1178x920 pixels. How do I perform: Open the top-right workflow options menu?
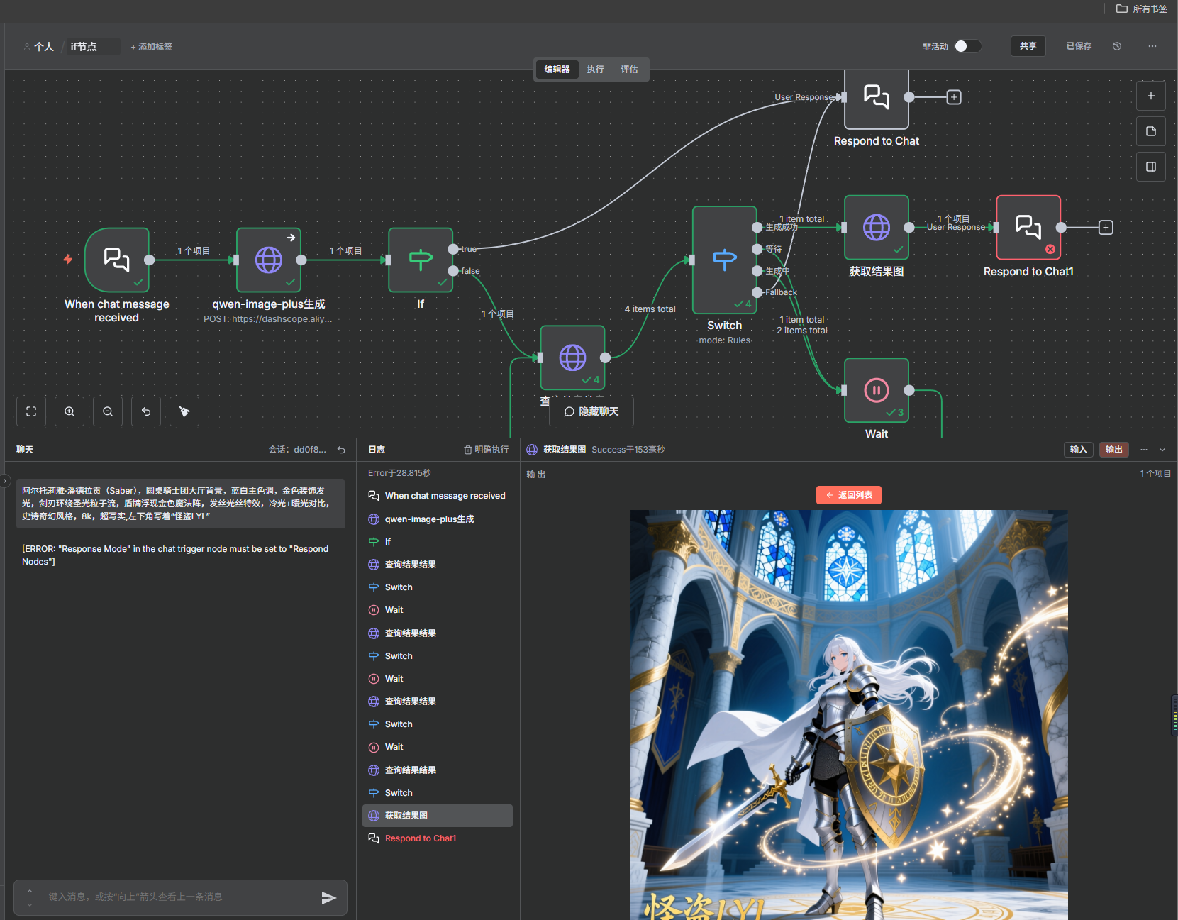pos(1152,46)
